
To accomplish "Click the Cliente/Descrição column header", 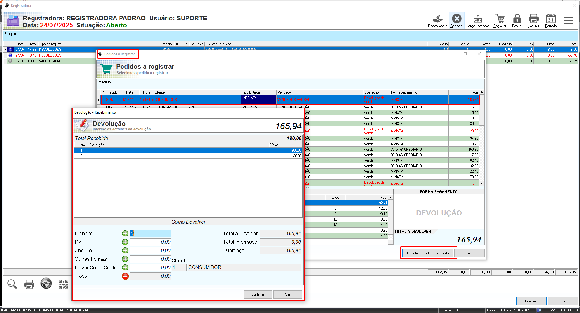I will [316, 44].
